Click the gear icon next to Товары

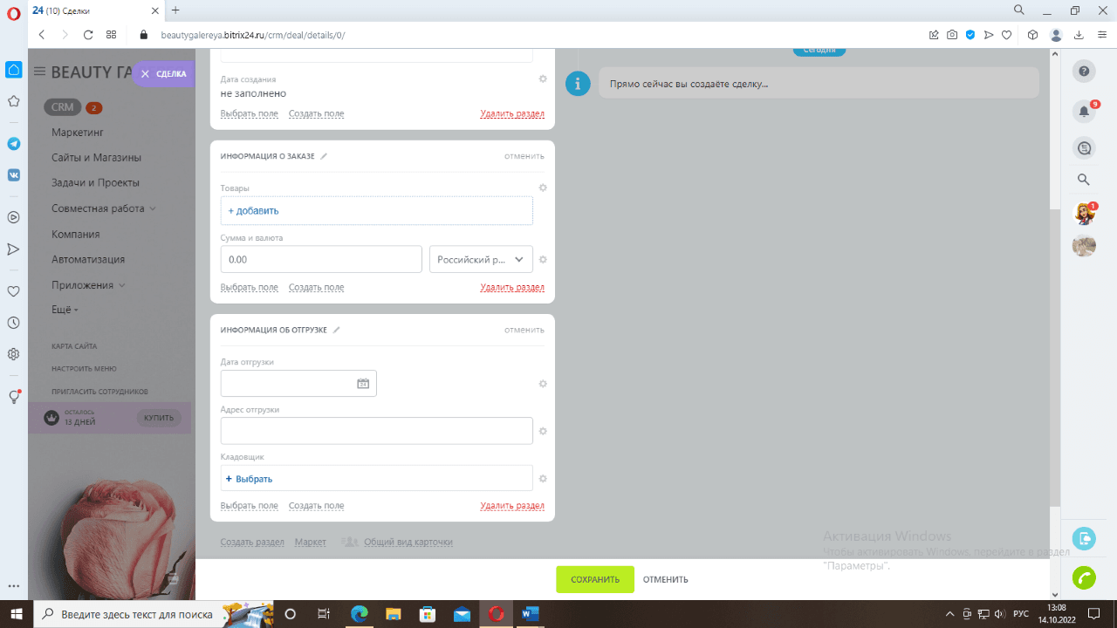click(x=543, y=188)
